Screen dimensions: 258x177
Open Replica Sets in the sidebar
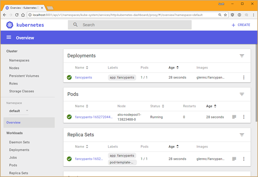pos(18,173)
